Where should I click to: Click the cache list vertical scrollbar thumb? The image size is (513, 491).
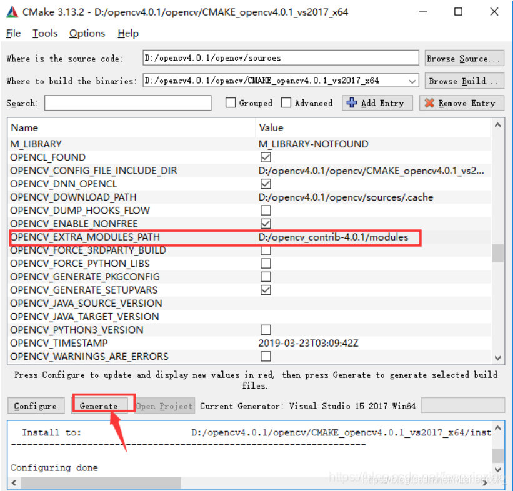point(497,253)
